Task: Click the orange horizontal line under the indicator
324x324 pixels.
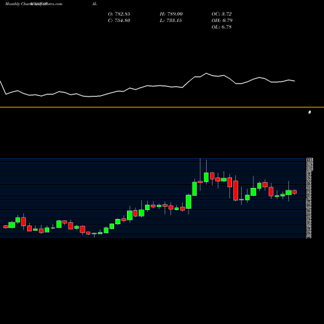Action: pyautogui.click(x=162, y=107)
